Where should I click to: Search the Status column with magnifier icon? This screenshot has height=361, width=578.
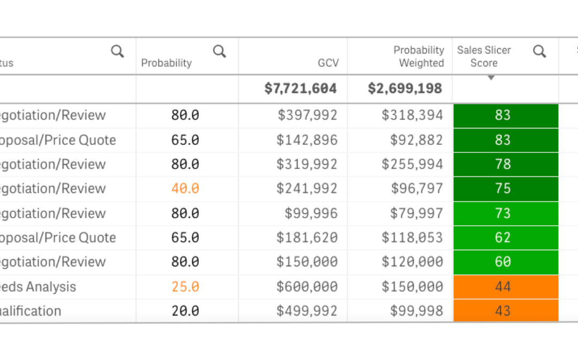click(117, 51)
